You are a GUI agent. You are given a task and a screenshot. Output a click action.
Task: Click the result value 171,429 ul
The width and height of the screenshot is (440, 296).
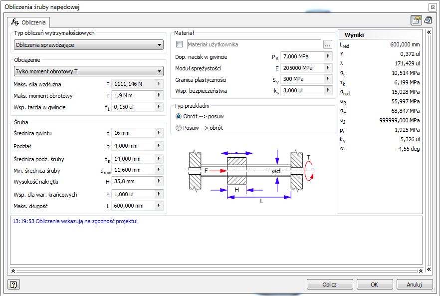[407, 63]
